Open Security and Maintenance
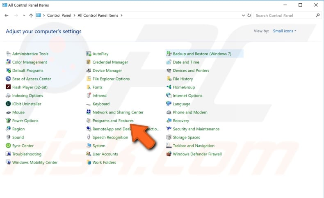This screenshot has width=324, height=198. tap(196, 129)
